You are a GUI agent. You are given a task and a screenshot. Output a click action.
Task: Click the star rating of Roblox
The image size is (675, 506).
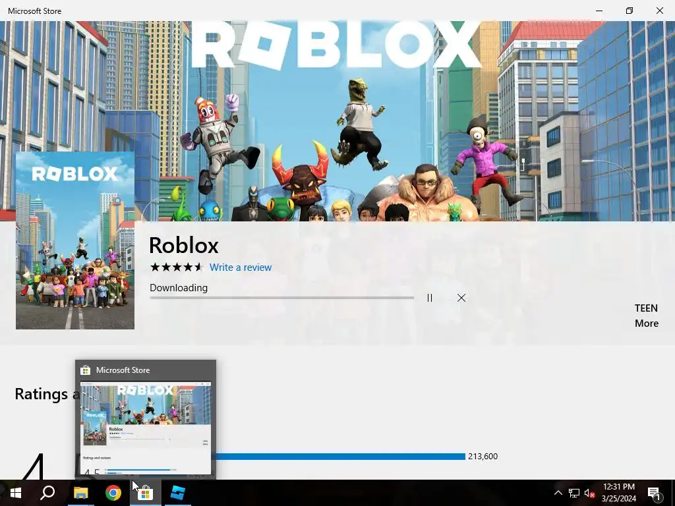[176, 267]
